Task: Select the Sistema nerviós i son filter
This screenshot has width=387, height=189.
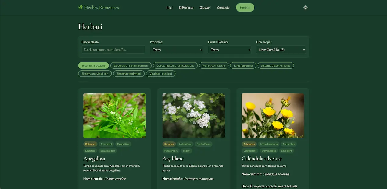Action: click(95, 74)
